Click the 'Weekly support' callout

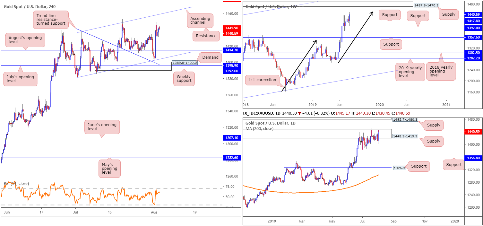click(x=184, y=78)
